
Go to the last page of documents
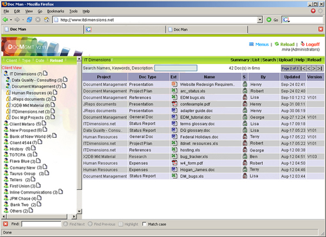pyautogui.click(x=321, y=68)
